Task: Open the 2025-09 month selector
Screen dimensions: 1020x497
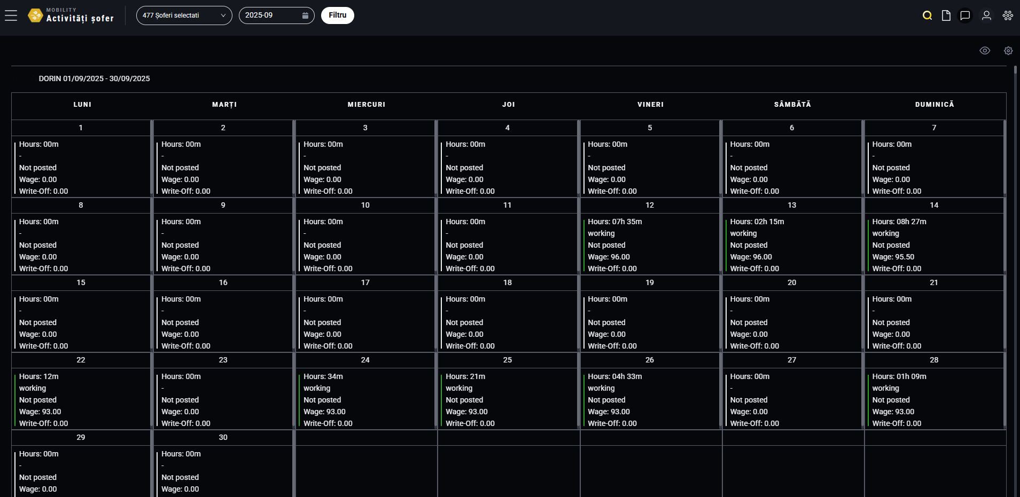Action: coord(270,15)
